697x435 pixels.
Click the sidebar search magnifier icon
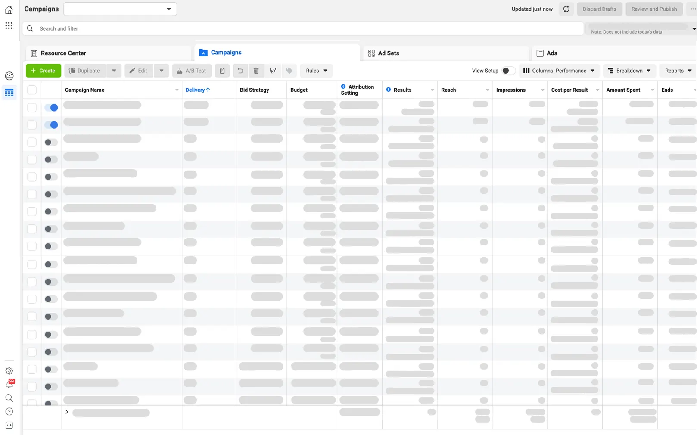pyautogui.click(x=9, y=398)
